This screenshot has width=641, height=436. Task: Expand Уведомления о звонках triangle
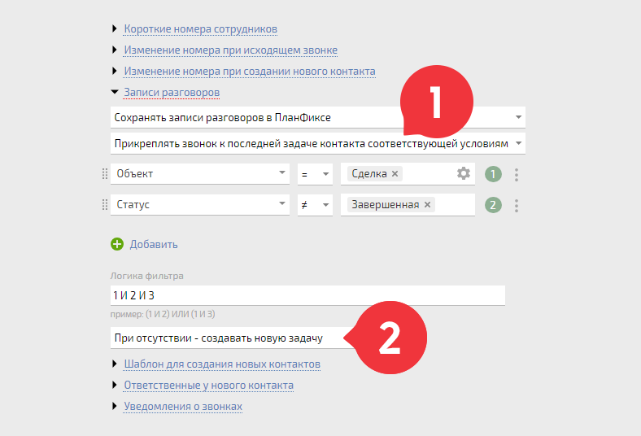click(115, 406)
